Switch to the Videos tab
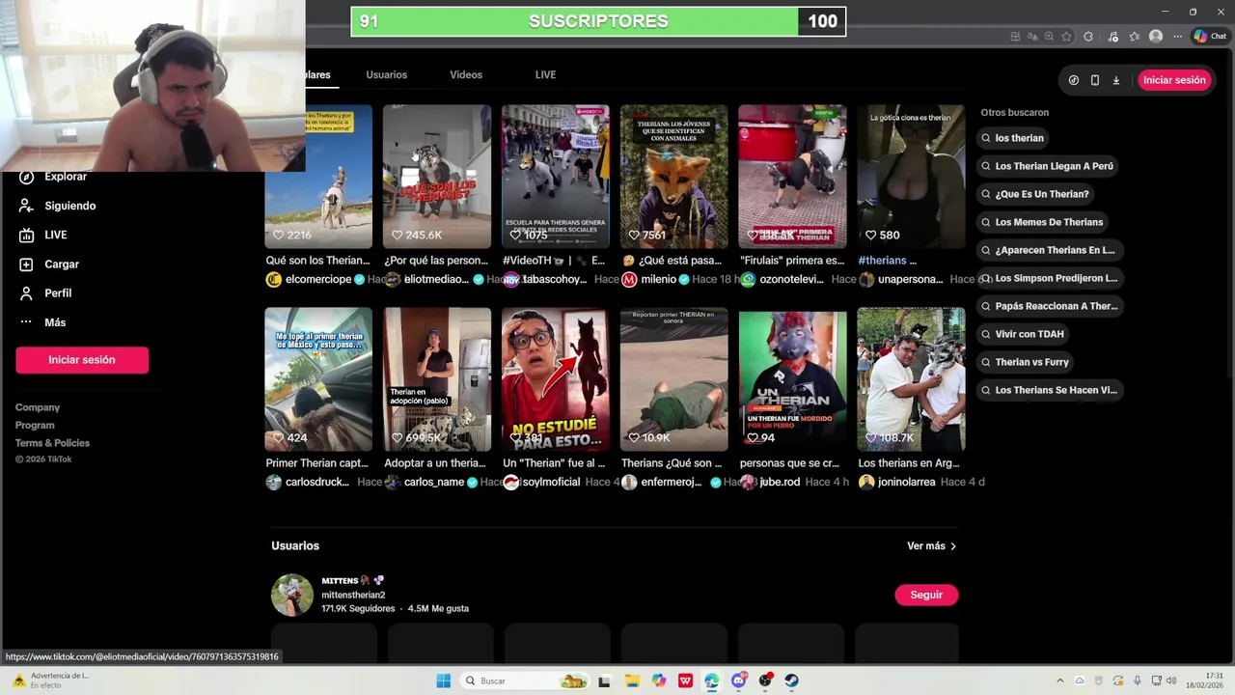Screen dimensions: 1235x695 (466, 74)
